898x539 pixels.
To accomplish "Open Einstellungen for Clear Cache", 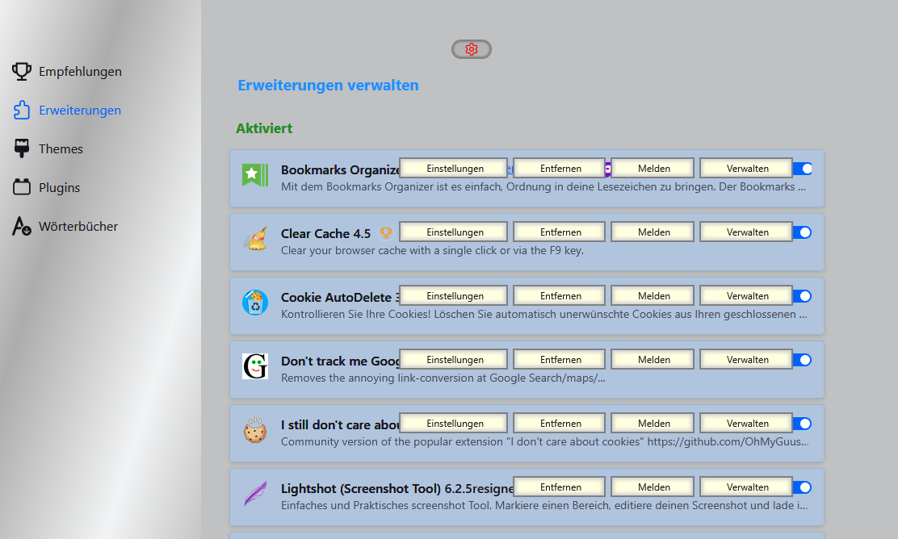I will click(x=454, y=232).
